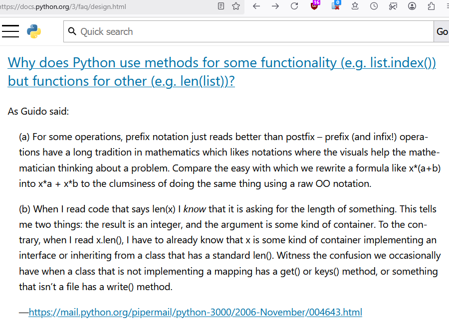Open the extensions puzzle icon
This screenshot has height=324, width=449.
point(431,6)
